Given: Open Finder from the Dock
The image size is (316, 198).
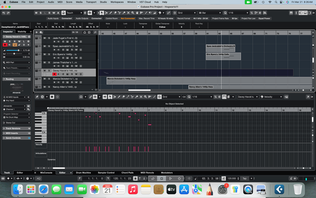Looking at the screenshot, I should coord(18,190).
